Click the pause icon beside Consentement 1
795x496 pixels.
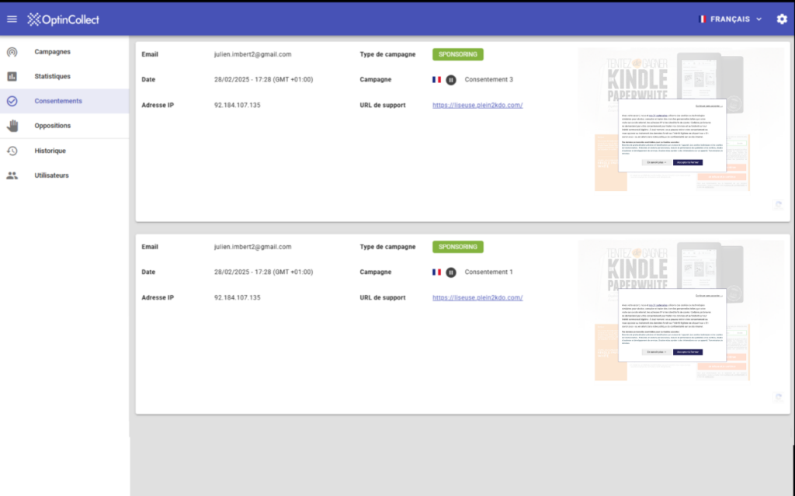(451, 272)
